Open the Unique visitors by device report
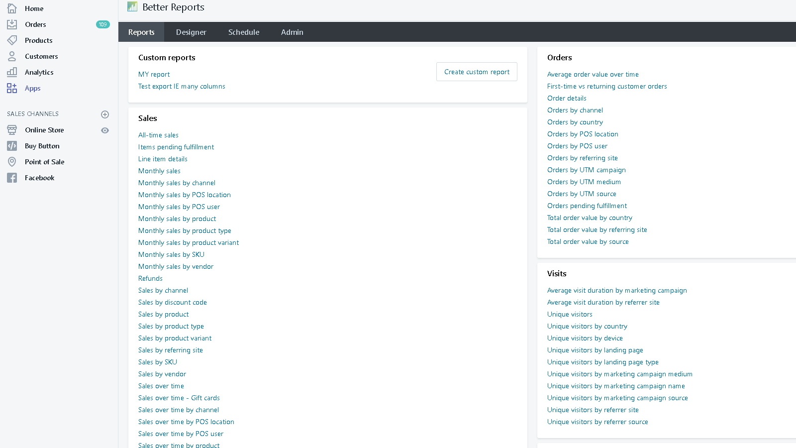The width and height of the screenshot is (796, 448). [x=585, y=338]
